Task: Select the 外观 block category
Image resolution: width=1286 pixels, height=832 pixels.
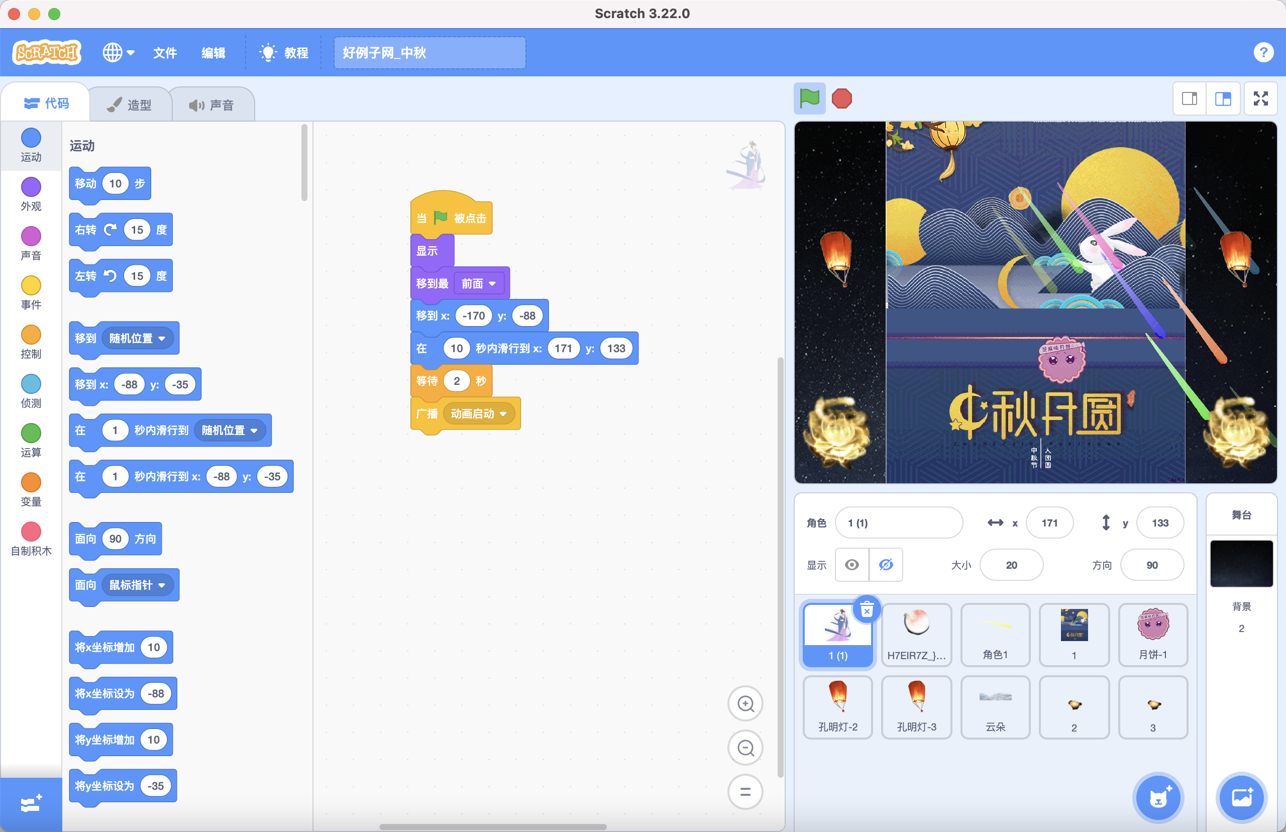Action: (x=31, y=194)
